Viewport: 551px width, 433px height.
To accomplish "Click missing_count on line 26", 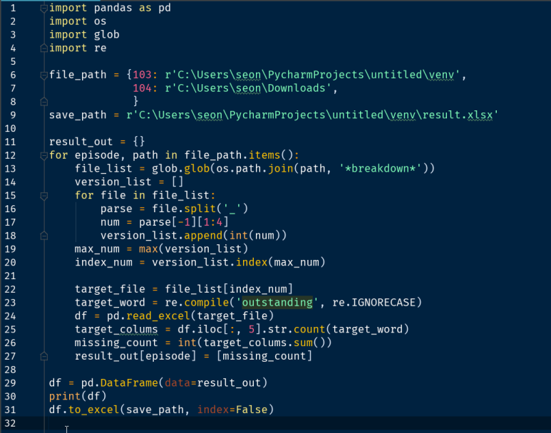I will point(116,343).
